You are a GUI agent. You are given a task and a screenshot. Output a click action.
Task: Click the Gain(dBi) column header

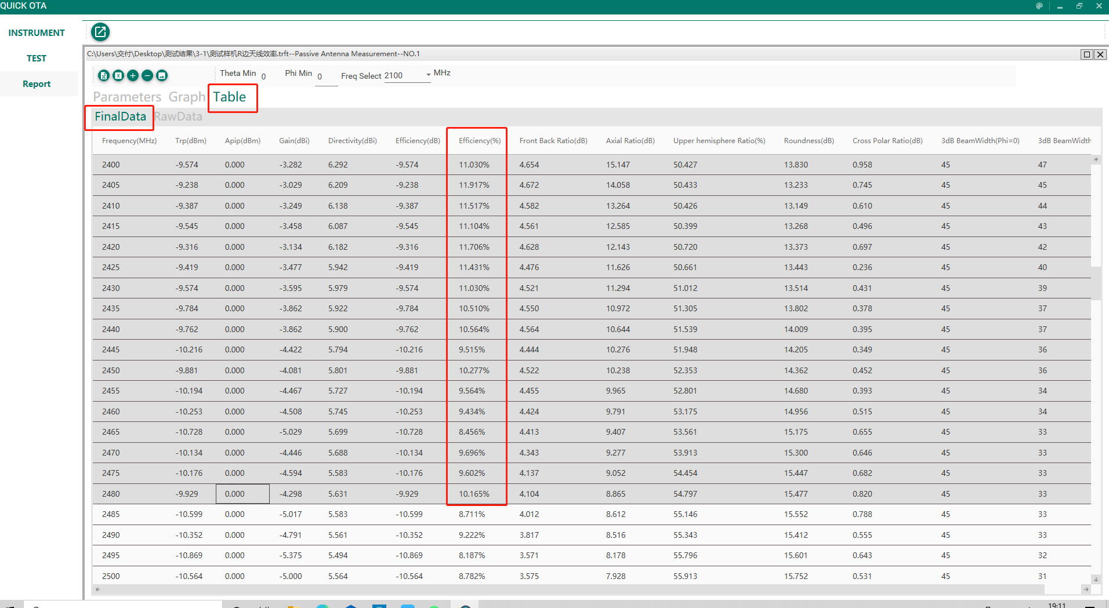(294, 141)
